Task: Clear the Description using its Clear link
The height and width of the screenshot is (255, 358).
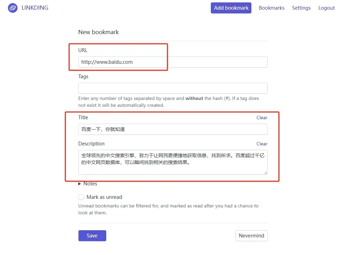Action: 262,144
